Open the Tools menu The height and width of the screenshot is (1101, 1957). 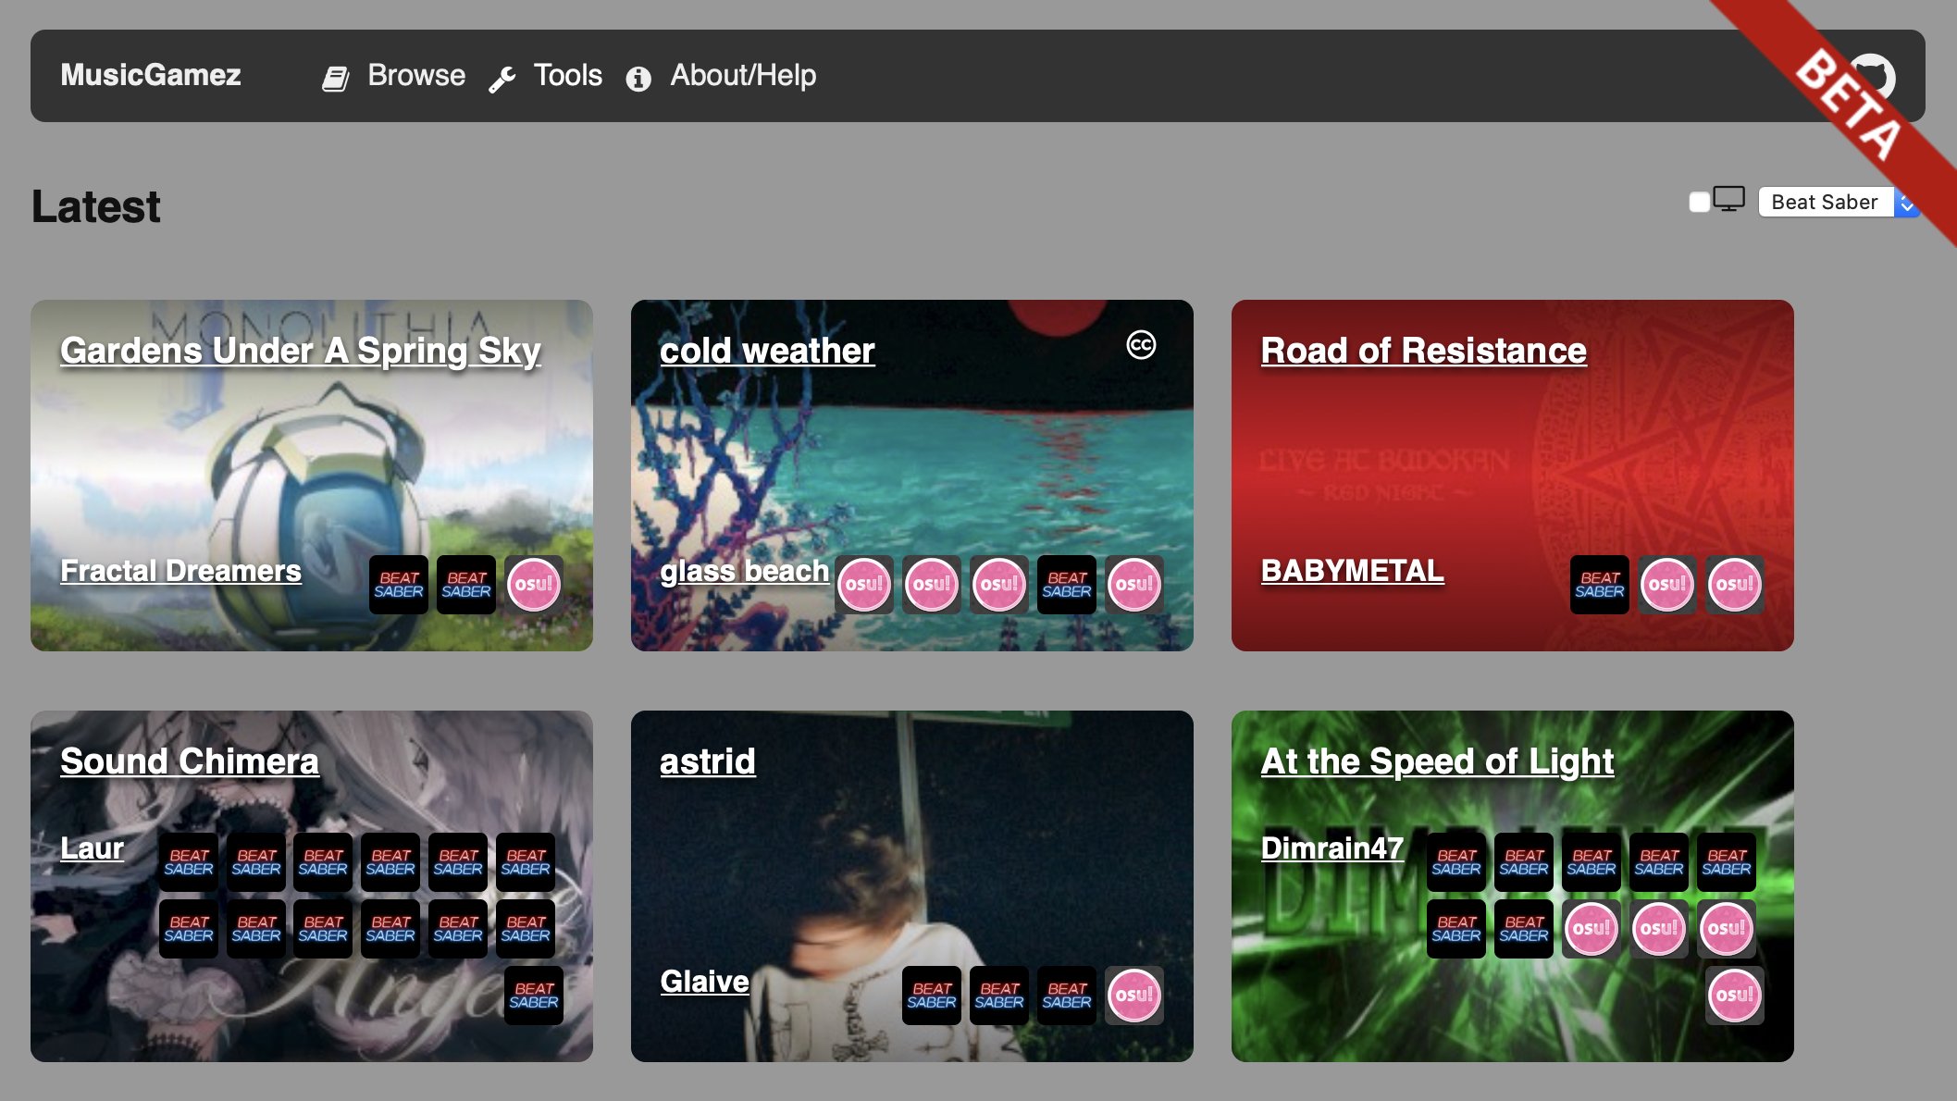coord(567,75)
